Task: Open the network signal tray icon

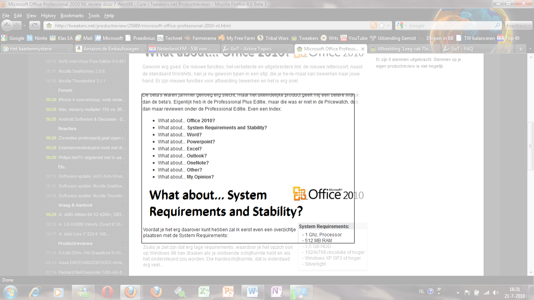Action: click(x=486, y=293)
